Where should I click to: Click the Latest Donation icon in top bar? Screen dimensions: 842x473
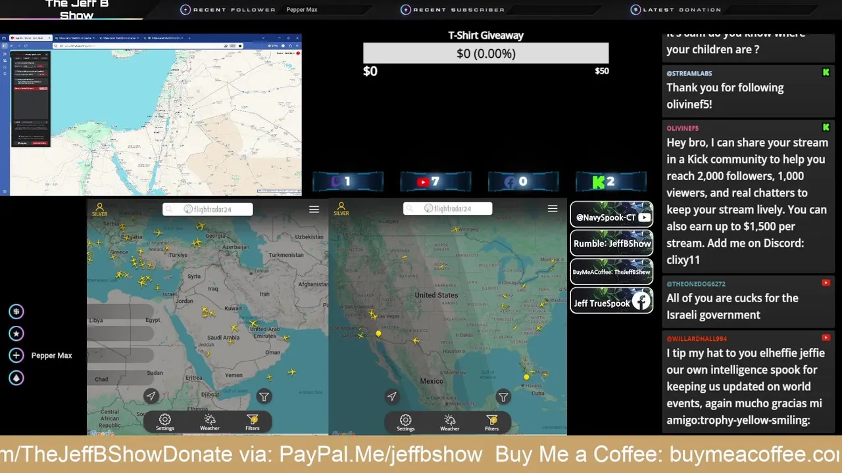635,10
